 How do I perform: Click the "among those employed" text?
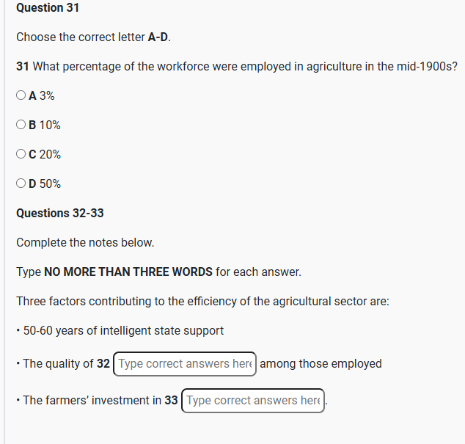(321, 364)
